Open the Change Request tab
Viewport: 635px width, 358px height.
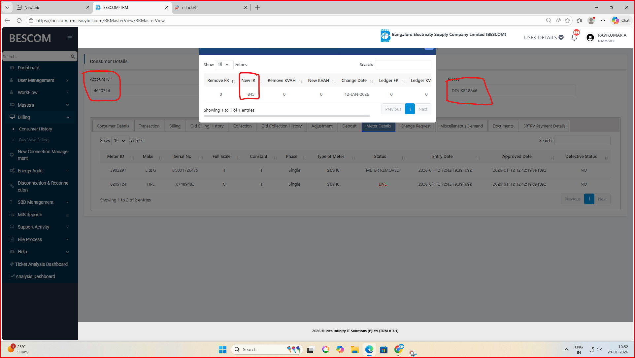click(x=415, y=126)
